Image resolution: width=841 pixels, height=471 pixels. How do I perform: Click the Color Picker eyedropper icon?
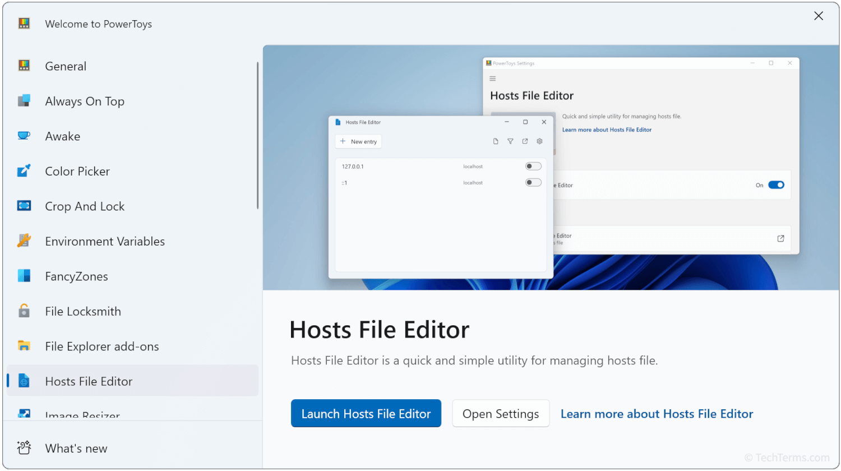[x=24, y=170]
